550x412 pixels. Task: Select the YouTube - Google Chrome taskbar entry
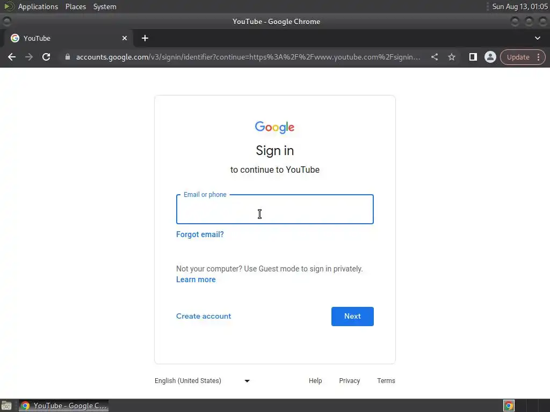tap(63, 406)
